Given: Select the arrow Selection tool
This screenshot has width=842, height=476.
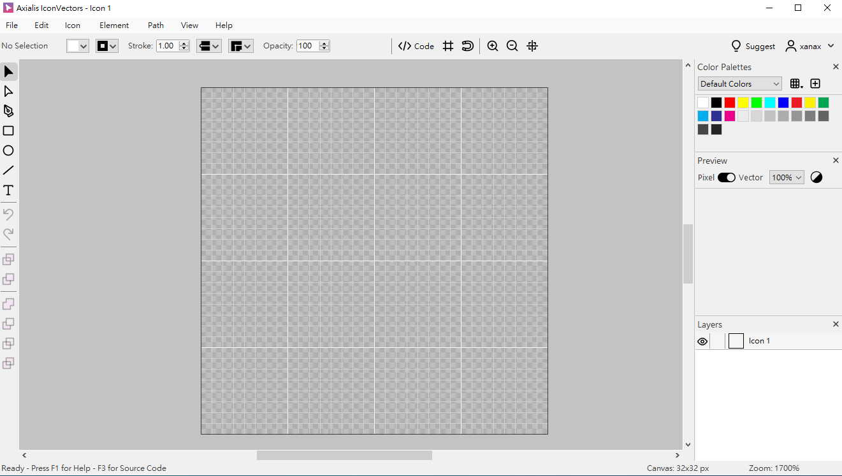Looking at the screenshot, I should [x=8, y=71].
